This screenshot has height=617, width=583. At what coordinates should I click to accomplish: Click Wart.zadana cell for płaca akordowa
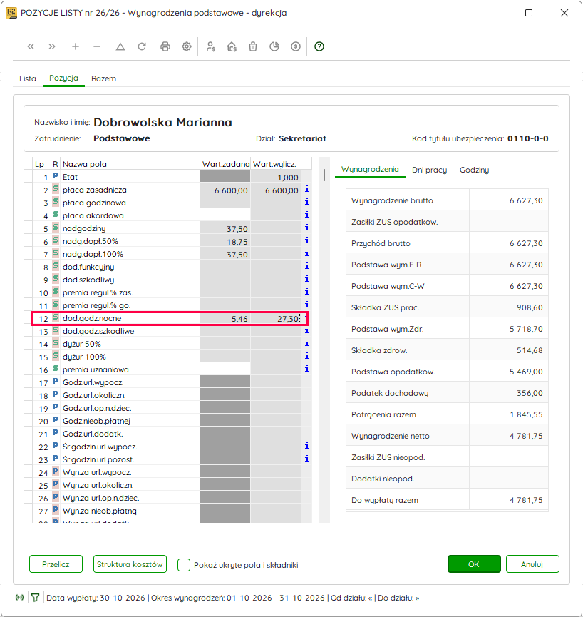[225, 215]
